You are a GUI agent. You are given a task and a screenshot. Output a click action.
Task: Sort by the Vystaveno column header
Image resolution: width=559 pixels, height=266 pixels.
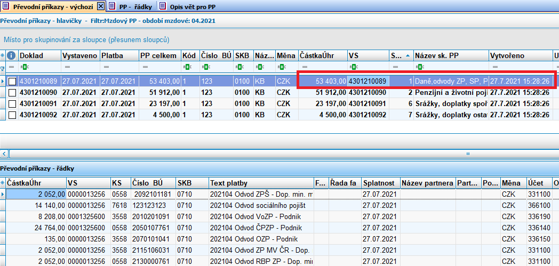tap(81, 55)
